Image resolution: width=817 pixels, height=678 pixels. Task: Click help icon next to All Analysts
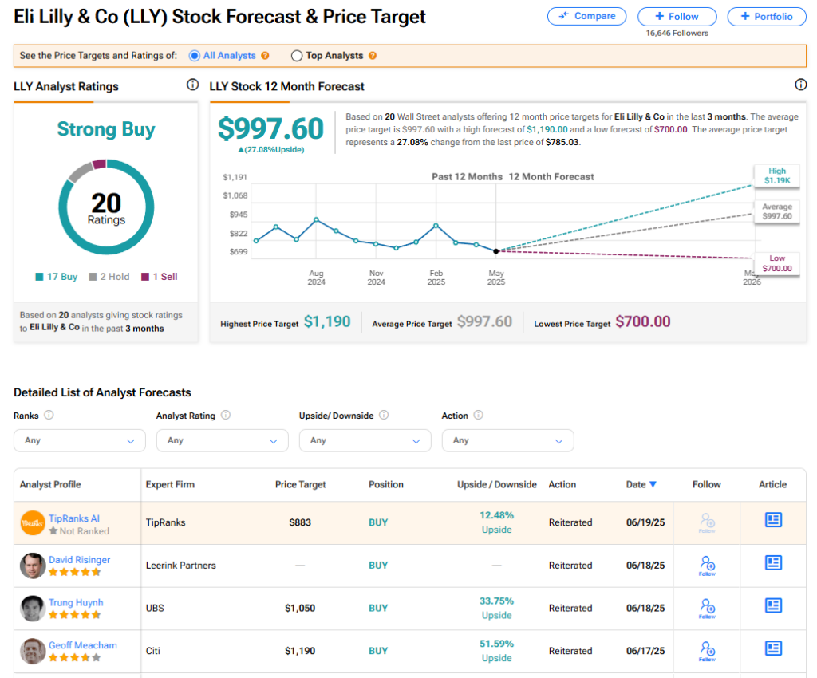pyautogui.click(x=265, y=56)
